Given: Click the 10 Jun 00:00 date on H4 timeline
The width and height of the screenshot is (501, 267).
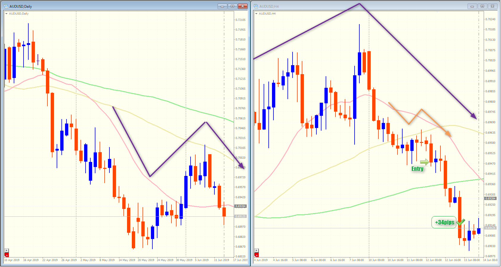Looking at the screenshot, I should (376, 260).
